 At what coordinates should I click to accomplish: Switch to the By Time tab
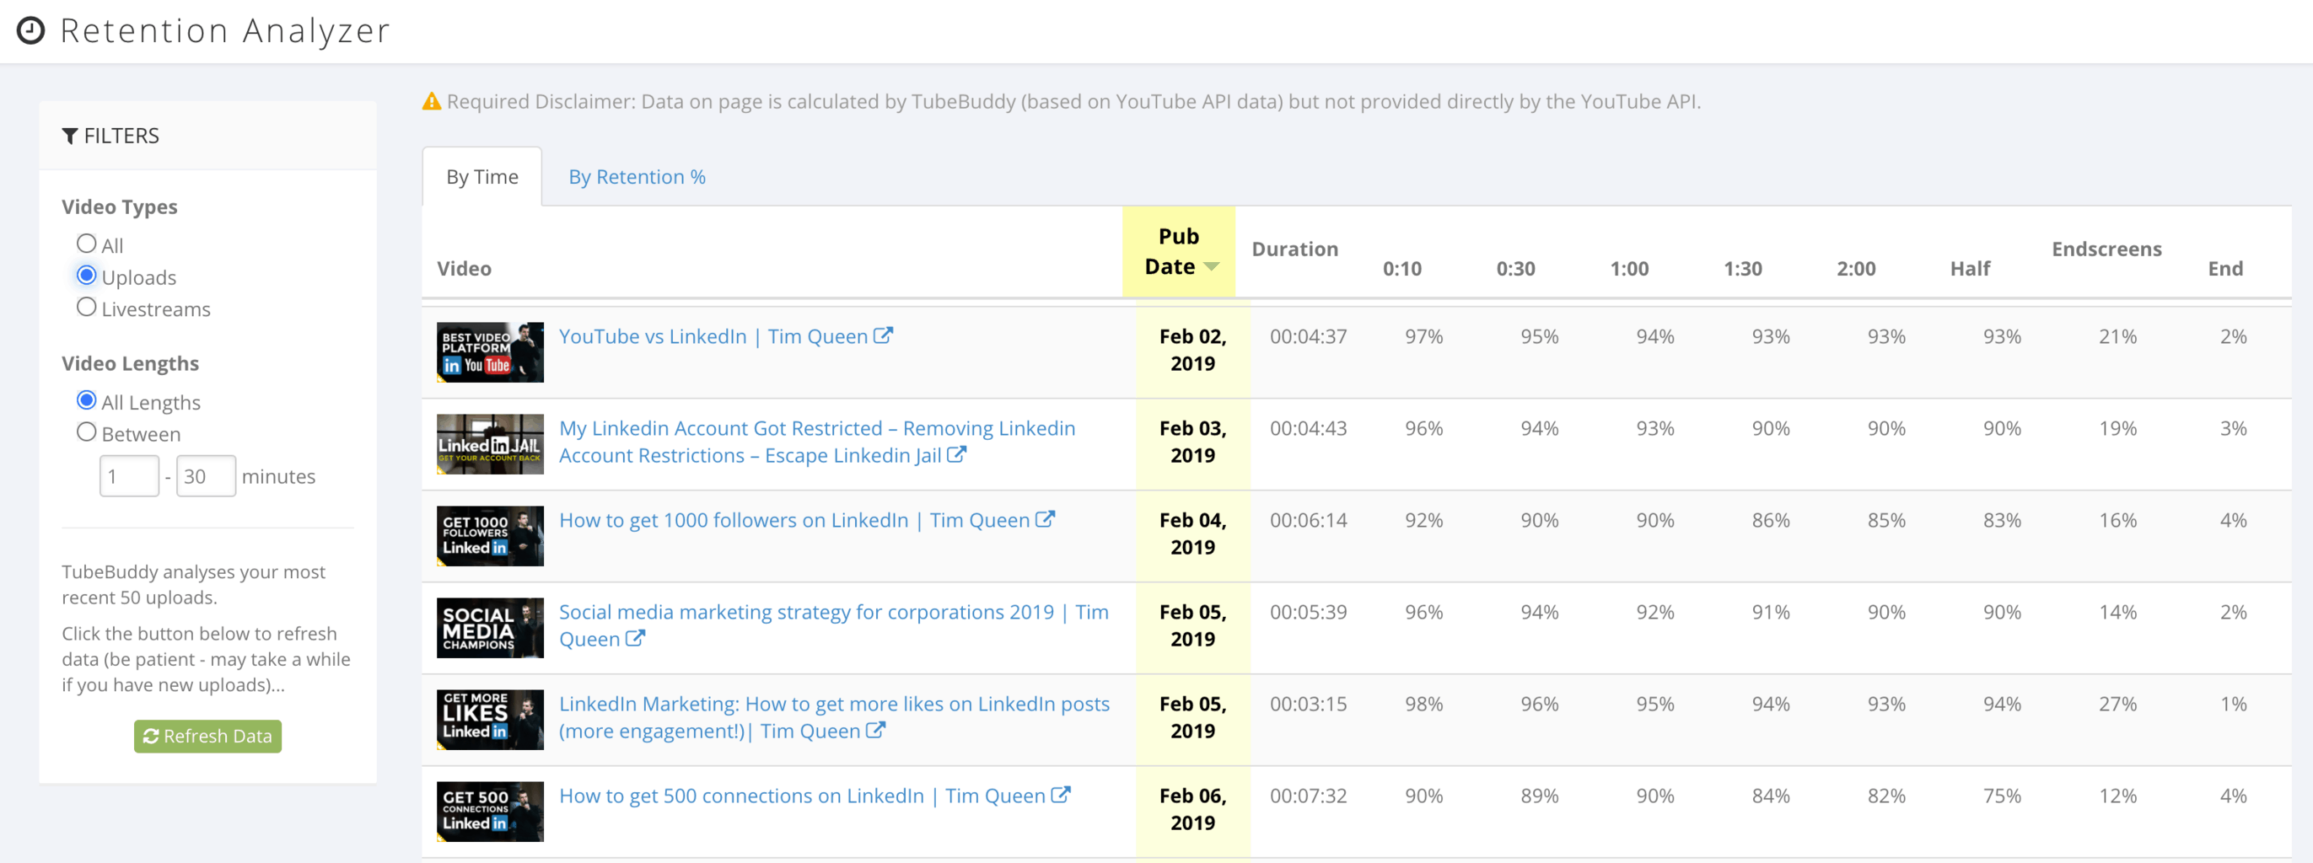click(x=482, y=177)
